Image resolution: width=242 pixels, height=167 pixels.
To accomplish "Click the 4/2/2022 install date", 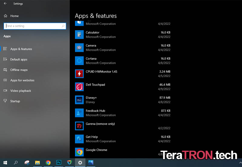I will click(x=164, y=128).
